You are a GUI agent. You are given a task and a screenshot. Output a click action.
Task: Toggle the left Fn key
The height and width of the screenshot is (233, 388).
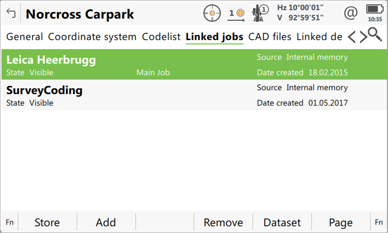(x=9, y=222)
